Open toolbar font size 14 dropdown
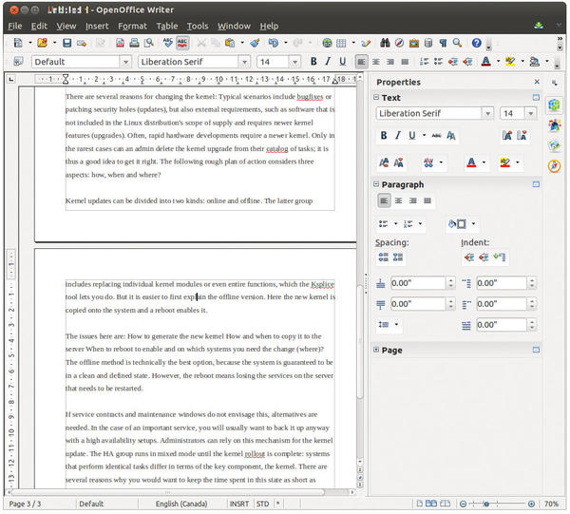Image resolution: width=570 pixels, height=514 pixels. point(294,62)
